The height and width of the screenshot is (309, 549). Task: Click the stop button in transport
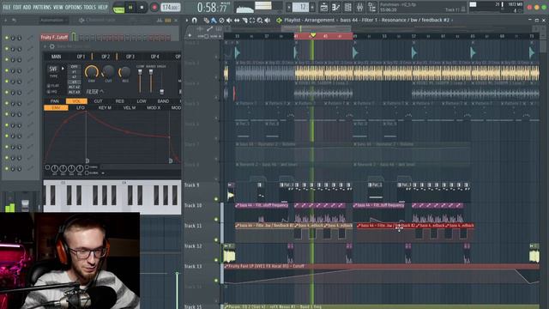click(142, 7)
